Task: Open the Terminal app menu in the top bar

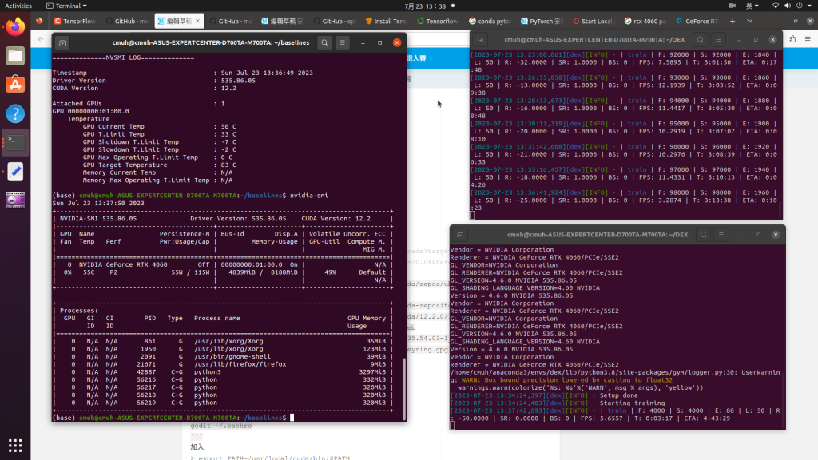Action: pos(66,6)
